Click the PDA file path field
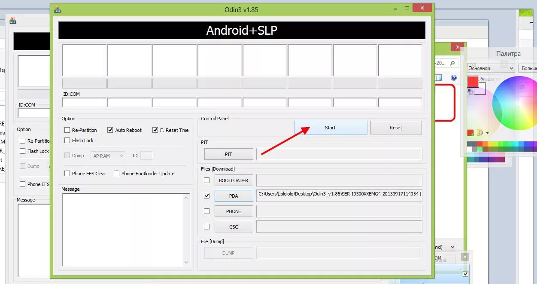This screenshot has height=284, width=537. [339, 195]
